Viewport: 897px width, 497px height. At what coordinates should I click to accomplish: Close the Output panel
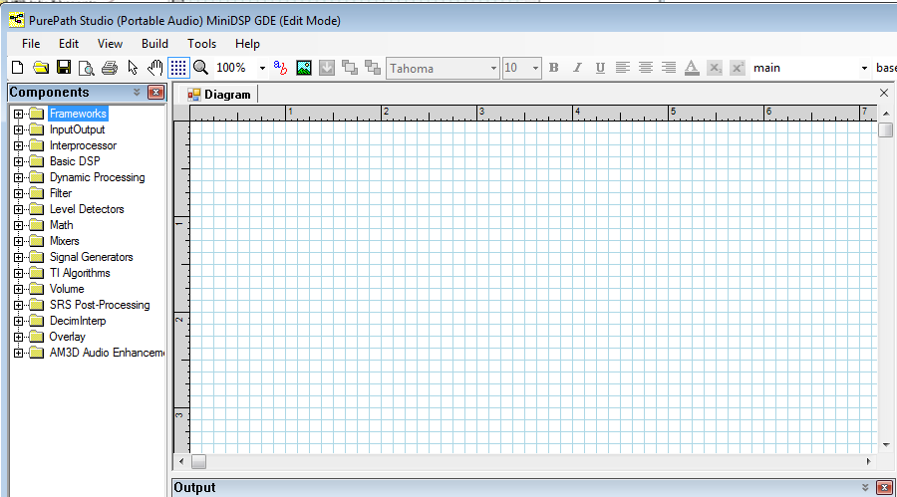884,488
